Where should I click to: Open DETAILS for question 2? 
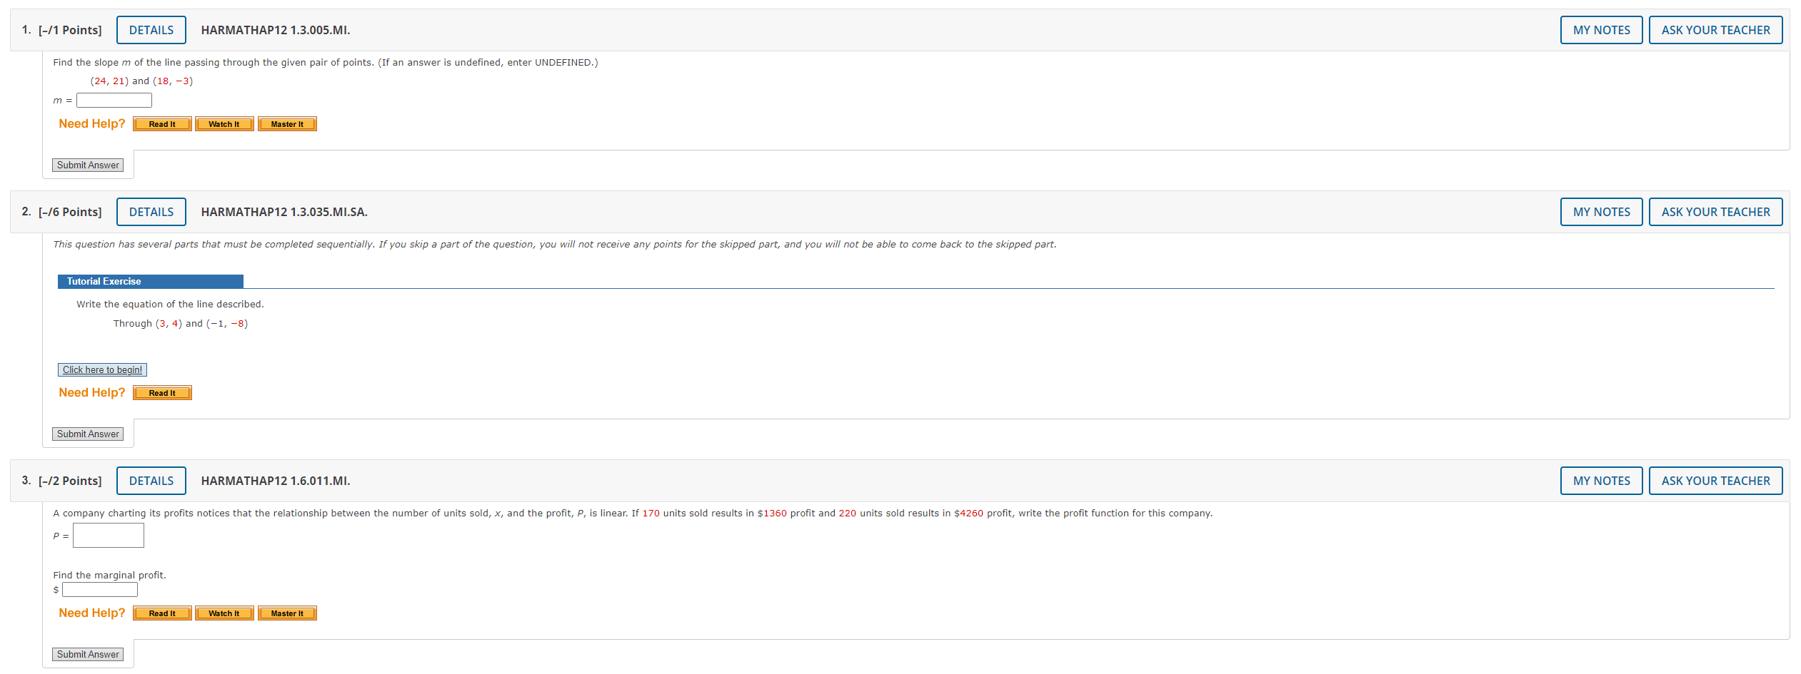click(x=151, y=212)
